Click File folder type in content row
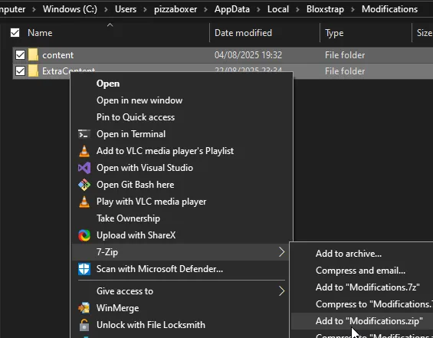 pos(345,55)
